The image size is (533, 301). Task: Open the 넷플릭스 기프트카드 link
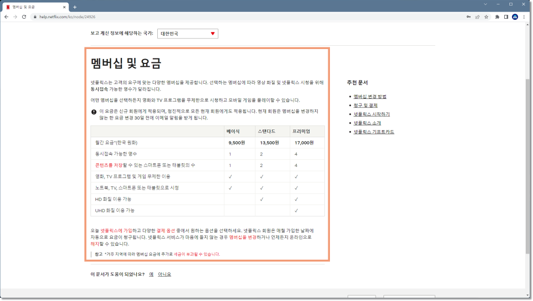tap(374, 132)
